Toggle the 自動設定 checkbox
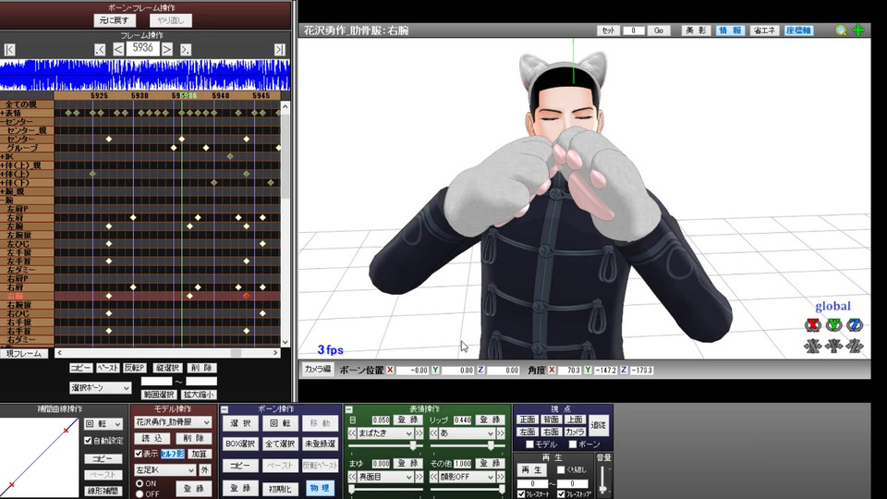 [88, 440]
